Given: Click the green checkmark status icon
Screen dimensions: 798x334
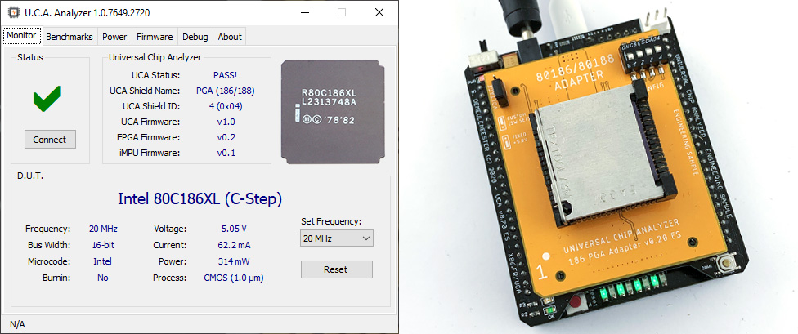Looking at the screenshot, I should point(47,99).
